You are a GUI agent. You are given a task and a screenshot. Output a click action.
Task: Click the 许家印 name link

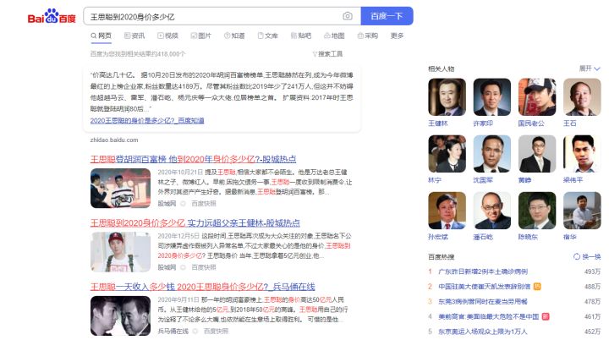coord(483,123)
